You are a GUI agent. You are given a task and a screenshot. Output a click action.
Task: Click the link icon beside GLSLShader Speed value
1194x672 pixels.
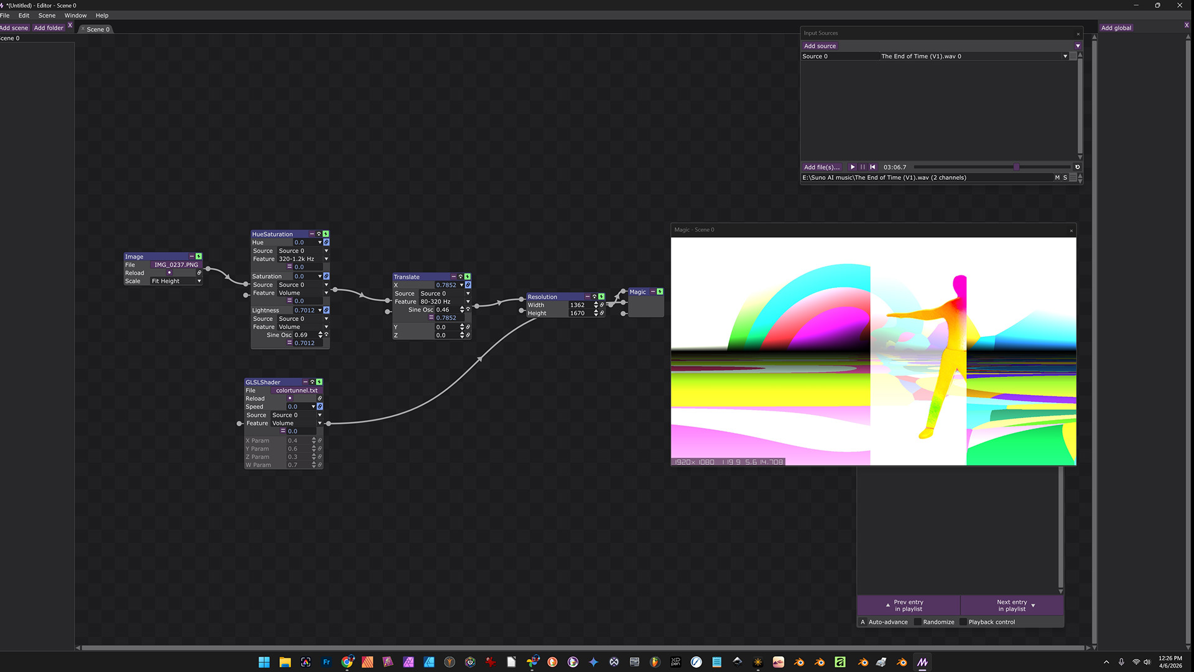point(320,406)
